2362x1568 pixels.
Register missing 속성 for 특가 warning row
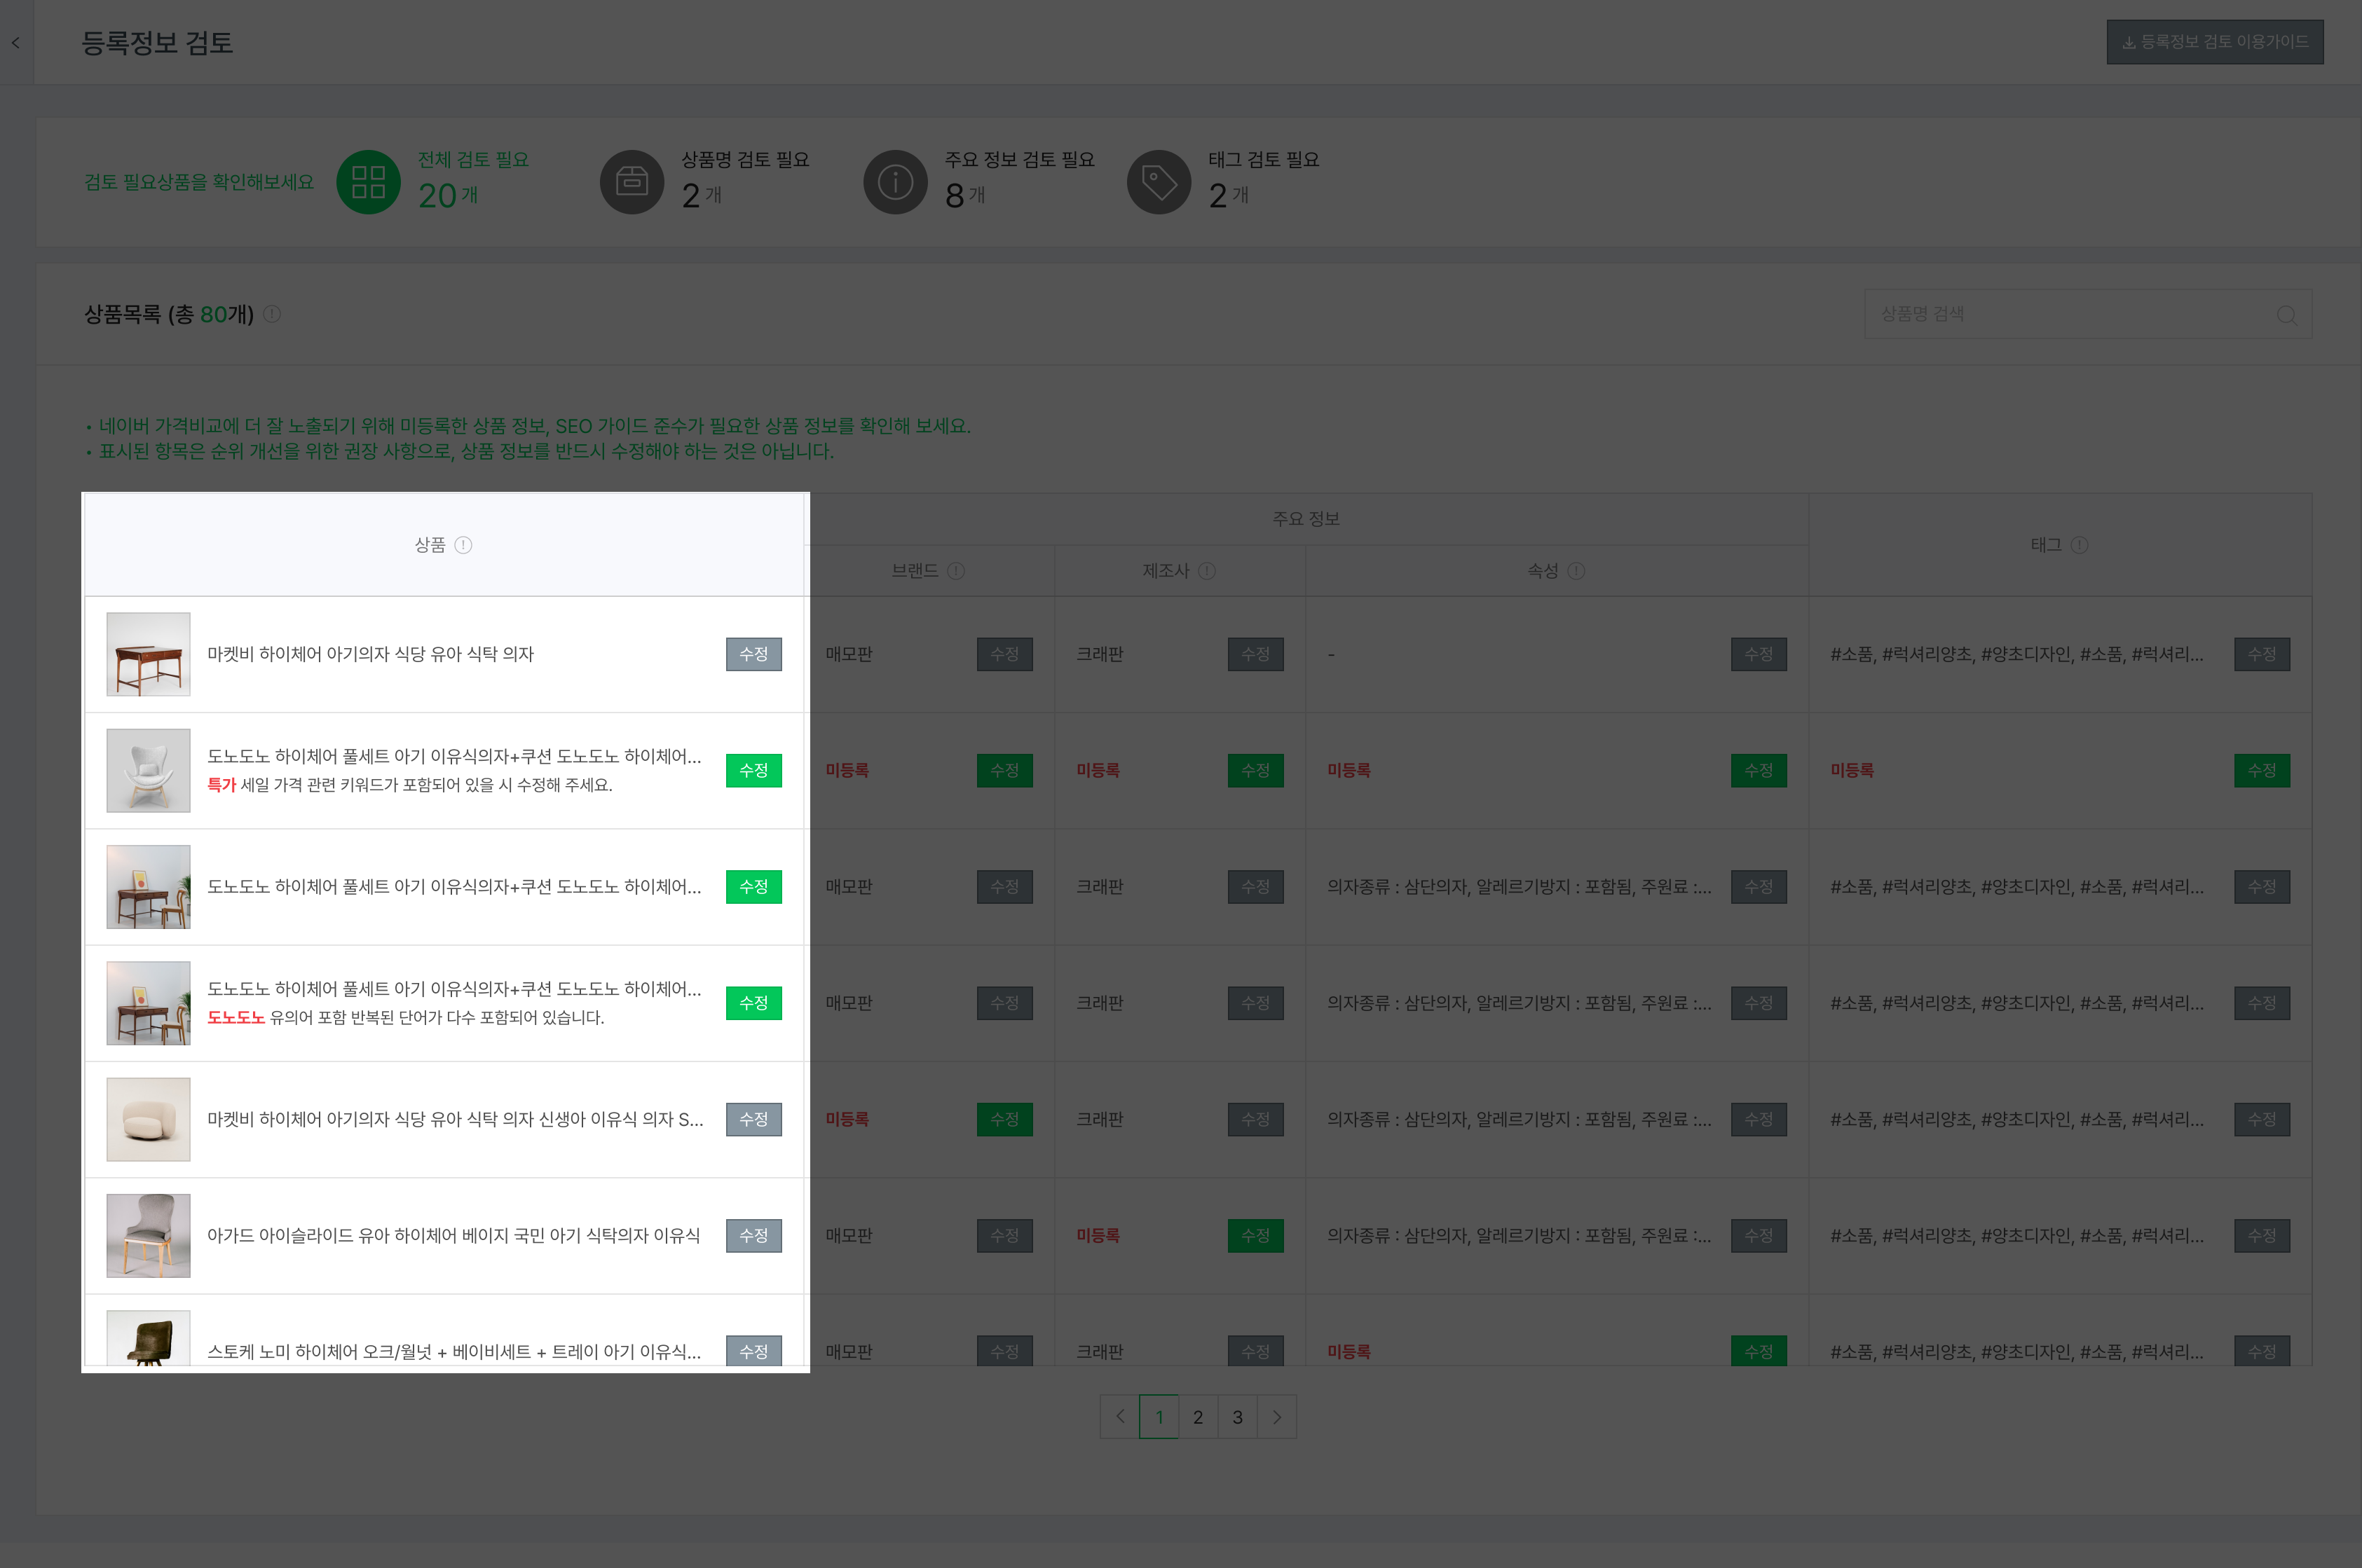1759,770
